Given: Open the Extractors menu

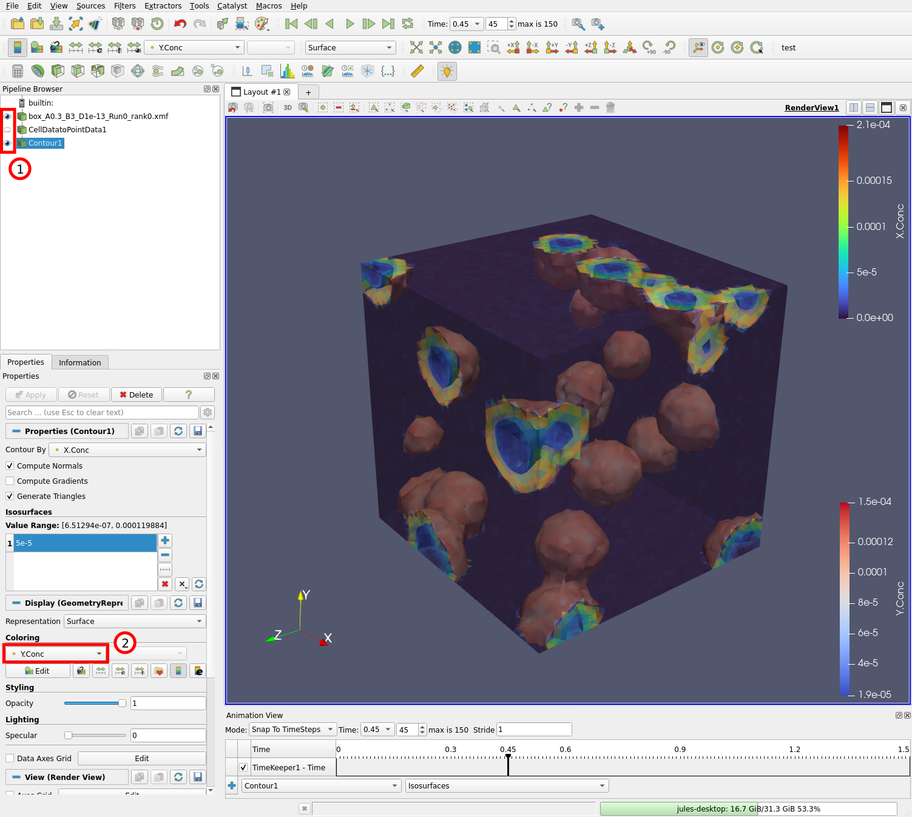Looking at the screenshot, I should tap(163, 5).
